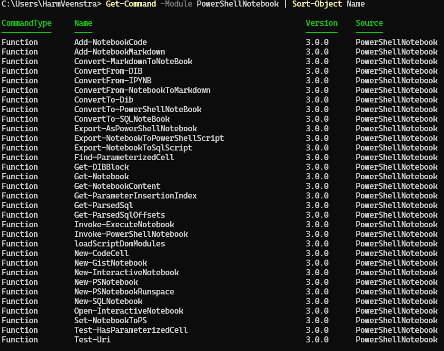Click Function type in the Get-Notebook row
This screenshot has height=351, width=444.
tap(20, 177)
